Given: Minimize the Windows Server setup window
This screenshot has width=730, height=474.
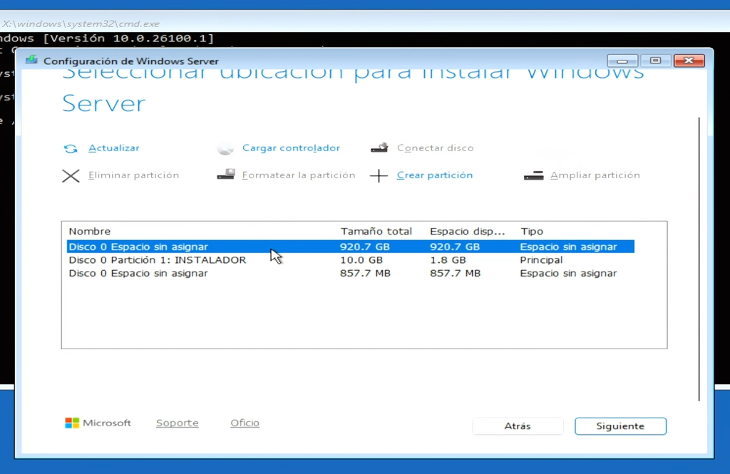Looking at the screenshot, I should pos(622,61).
